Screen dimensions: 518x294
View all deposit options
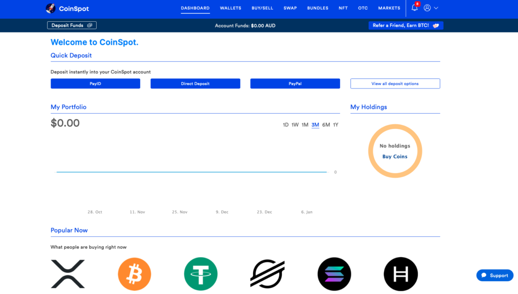click(395, 83)
